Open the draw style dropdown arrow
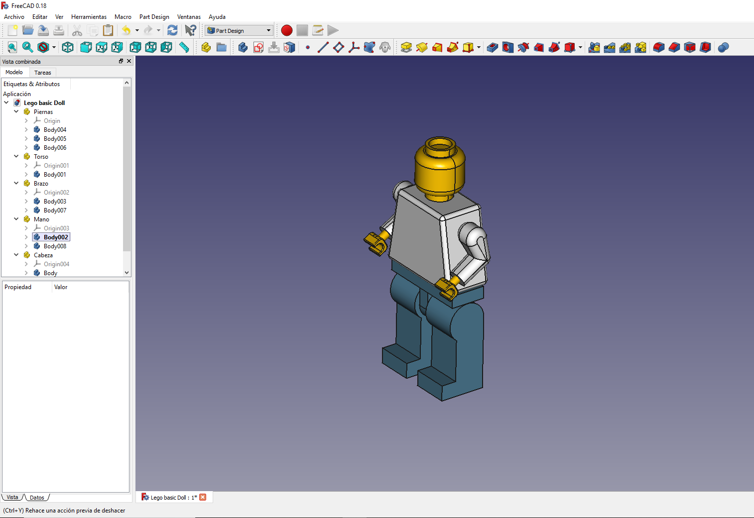Screen dimensions: 754x518 (54, 47)
